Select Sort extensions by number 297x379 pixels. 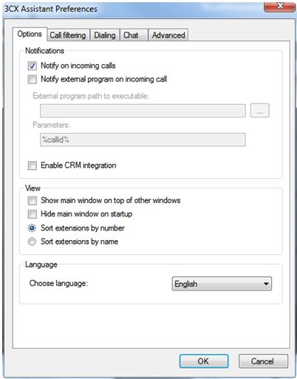(x=32, y=228)
